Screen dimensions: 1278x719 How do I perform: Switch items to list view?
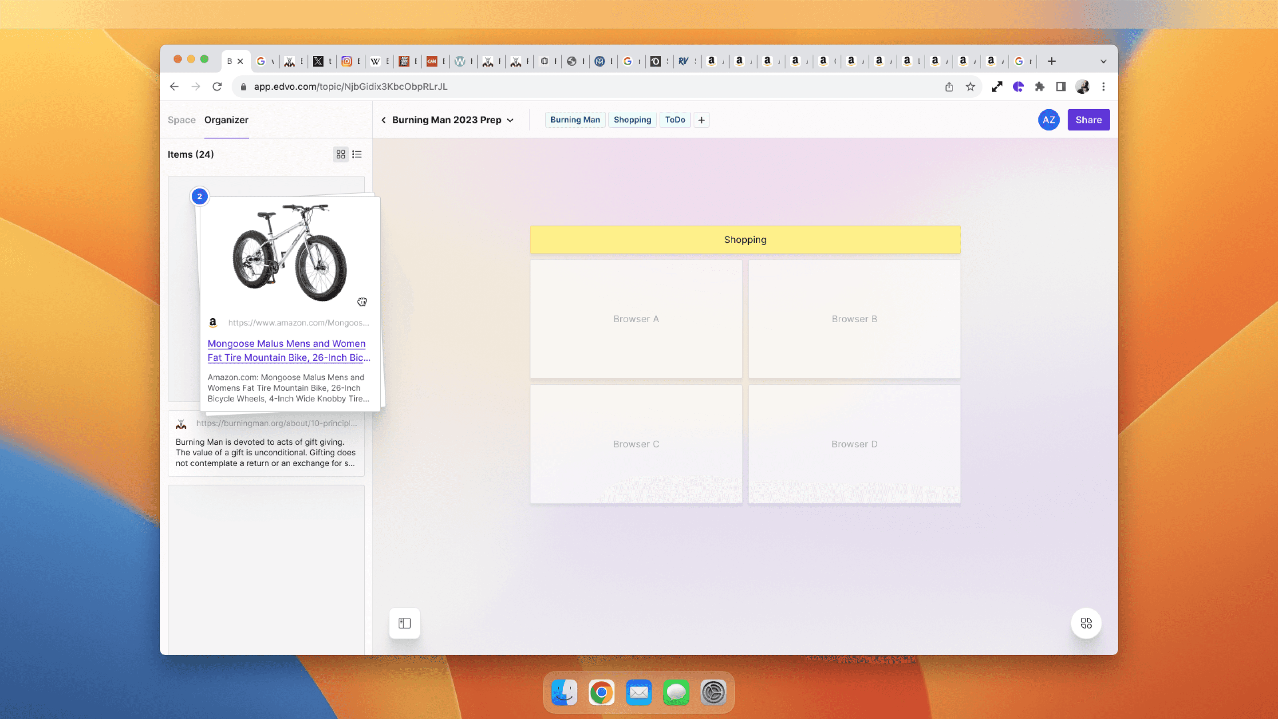tap(357, 154)
